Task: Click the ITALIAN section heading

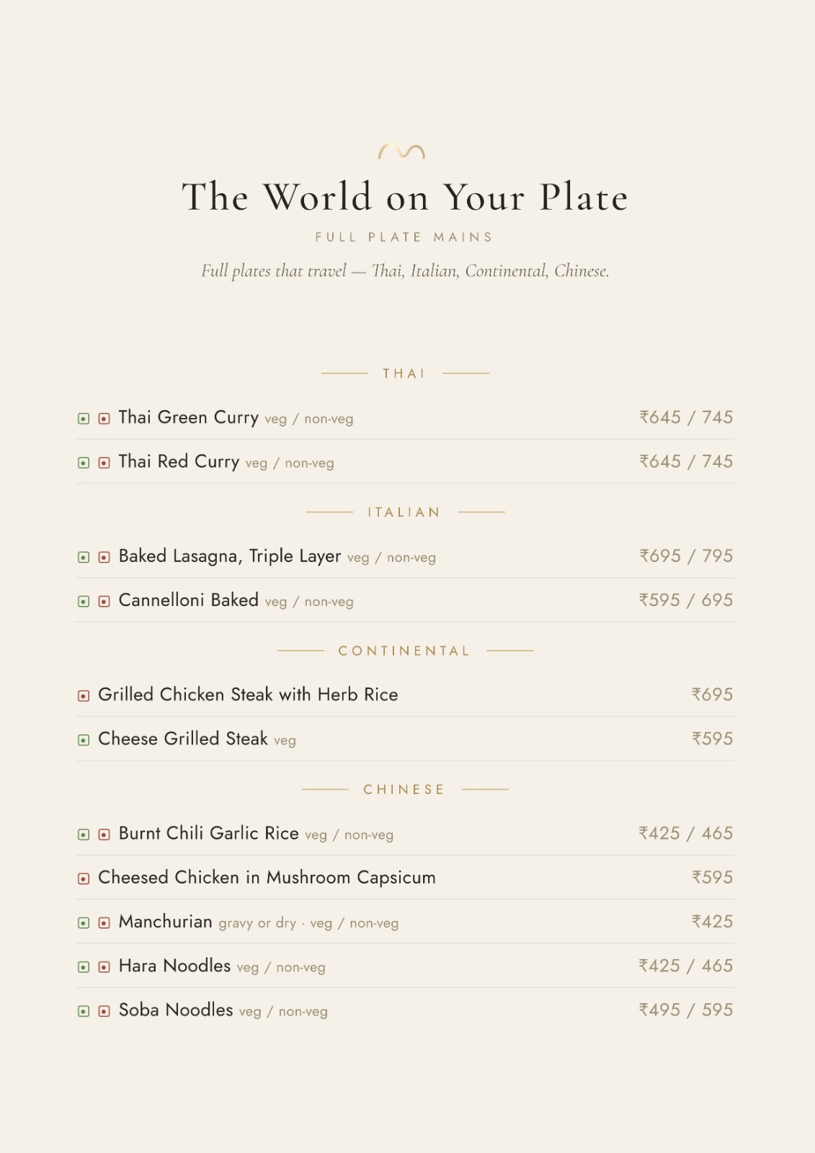Action: pyautogui.click(x=404, y=512)
